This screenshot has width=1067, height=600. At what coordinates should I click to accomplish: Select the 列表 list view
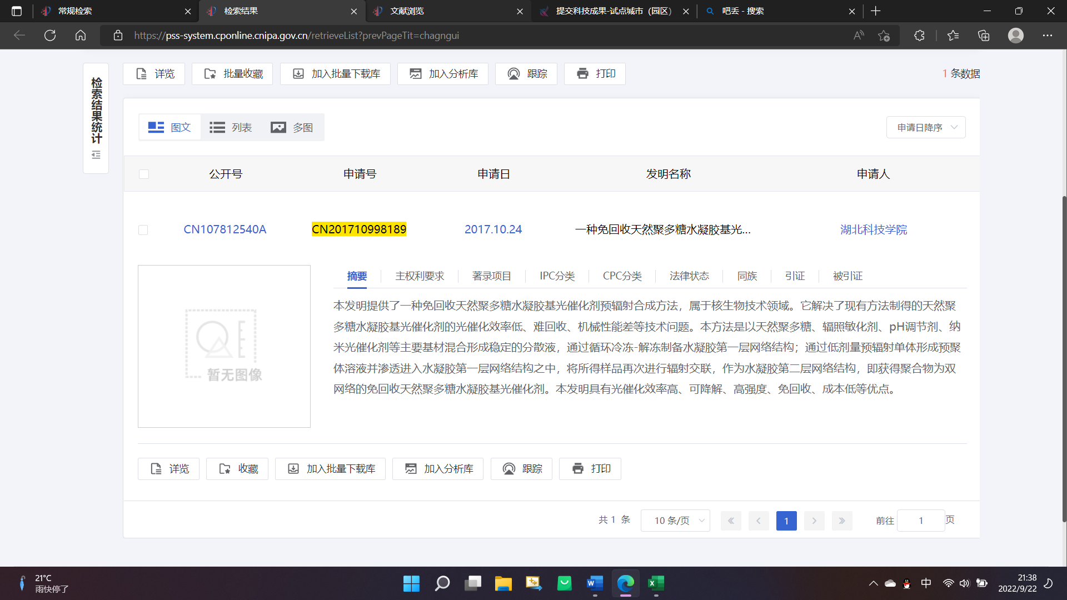click(x=231, y=128)
